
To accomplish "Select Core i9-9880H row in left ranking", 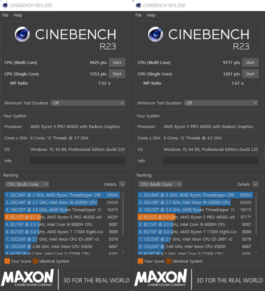I will pos(62,224).
